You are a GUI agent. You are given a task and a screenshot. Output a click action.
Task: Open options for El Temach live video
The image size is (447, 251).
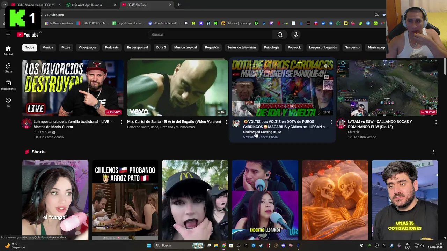tap(122, 122)
